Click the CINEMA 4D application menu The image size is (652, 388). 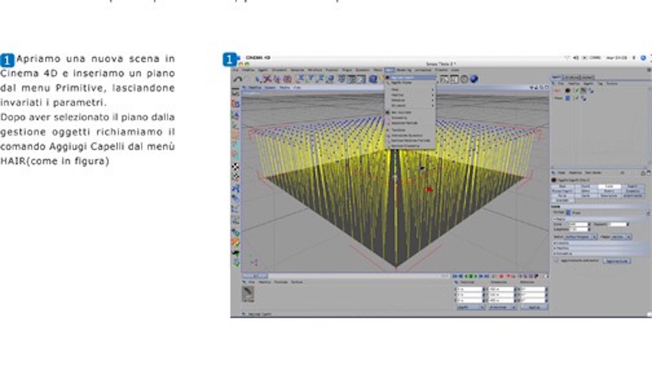pos(258,58)
